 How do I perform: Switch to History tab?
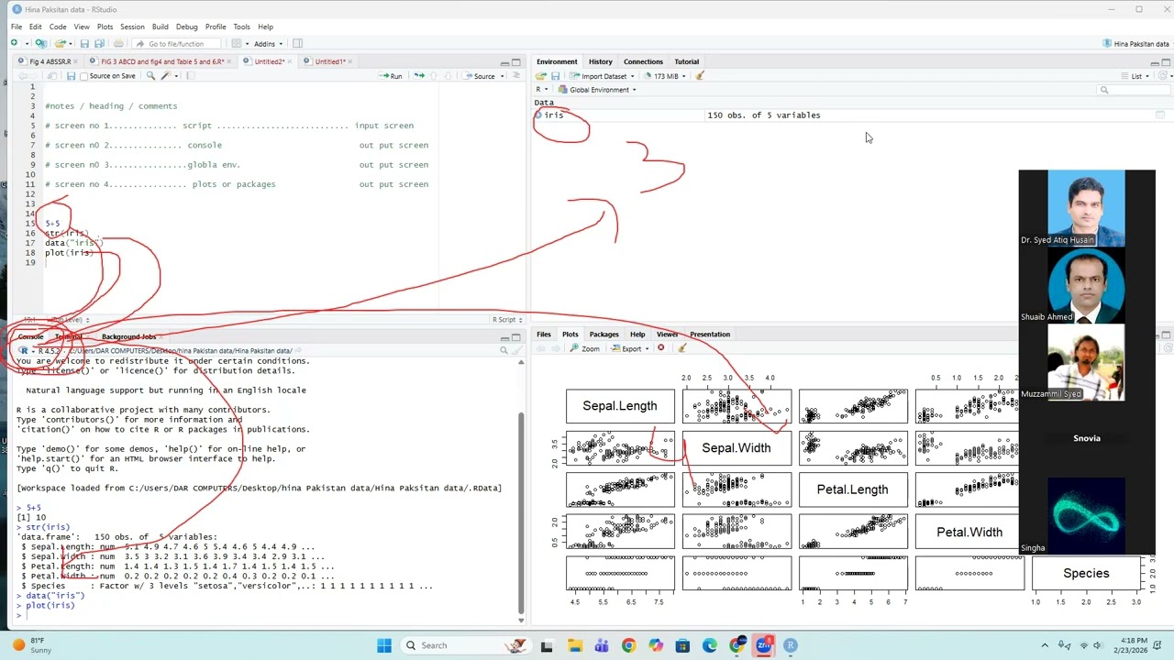pyautogui.click(x=601, y=61)
